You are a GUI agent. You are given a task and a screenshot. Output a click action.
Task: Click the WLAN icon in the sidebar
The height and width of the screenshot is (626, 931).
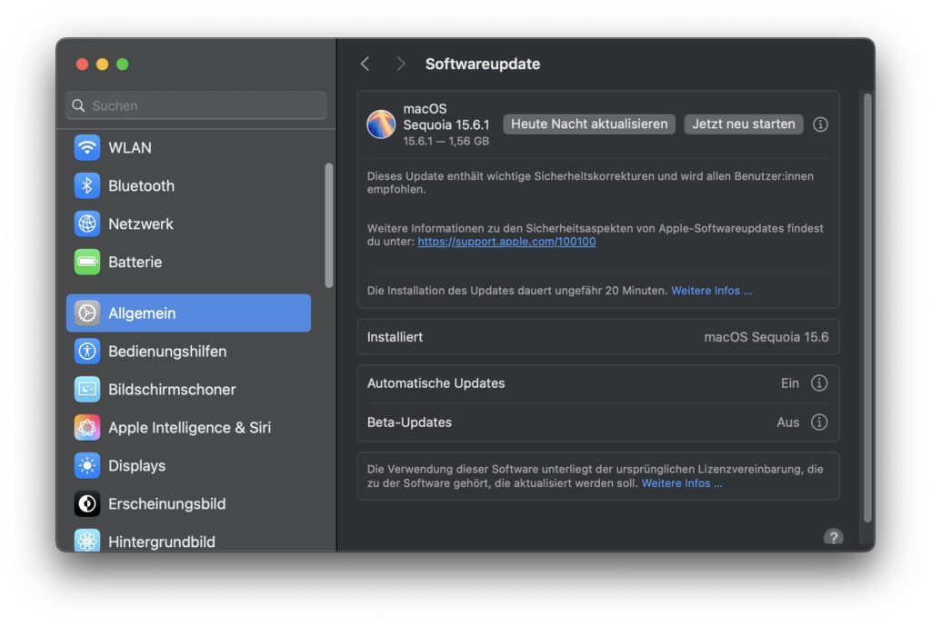(x=87, y=147)
